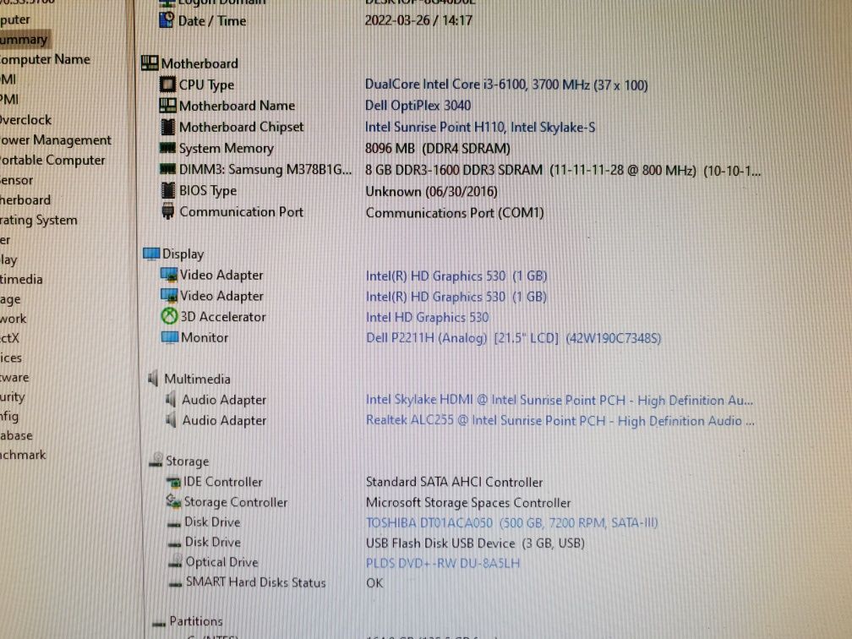This screenshot has width=852, height=639.
Task: Click the Unknown (06/30/2016) BIOS value
Action: point(431,191)
